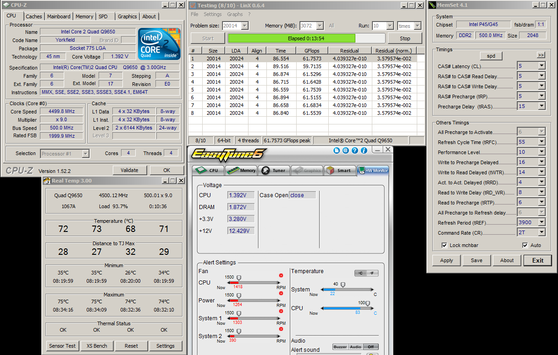This screenshot has height=355, width=558.
Task: Open the RAS# to CAS# Write Delay dropdown
Action: (541, 86)
